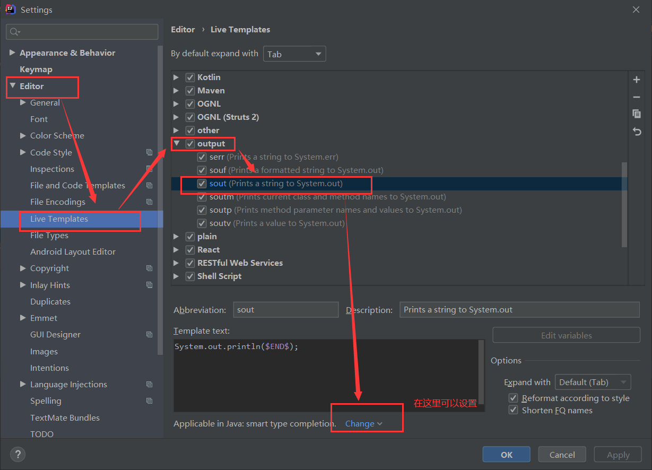
Task: Click project-level icon beside GUI Designer
Action: tap(149, 334)
